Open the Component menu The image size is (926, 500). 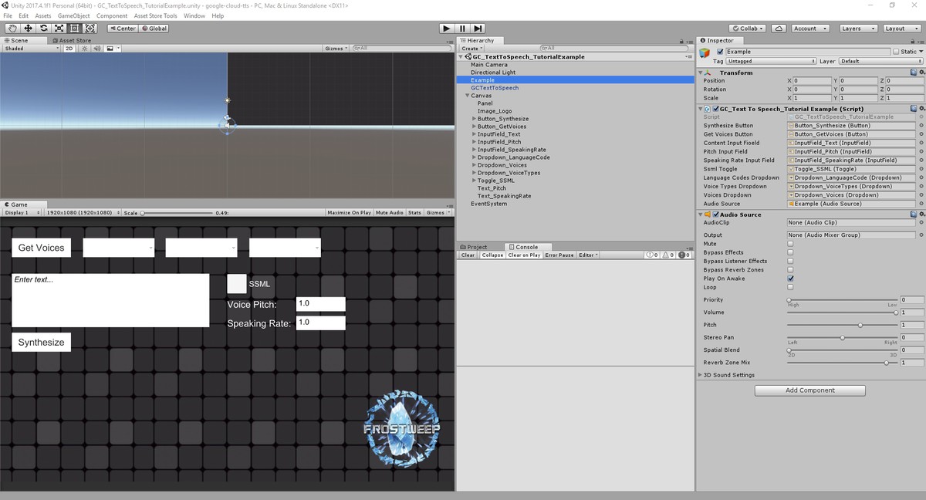click(112, 15)
